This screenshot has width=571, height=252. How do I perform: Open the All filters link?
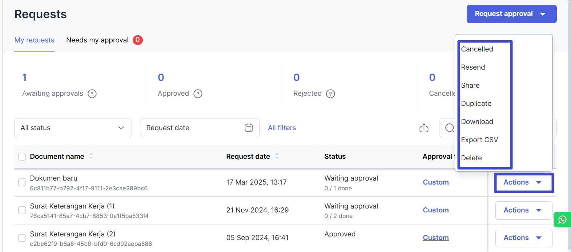pos(282,128)
